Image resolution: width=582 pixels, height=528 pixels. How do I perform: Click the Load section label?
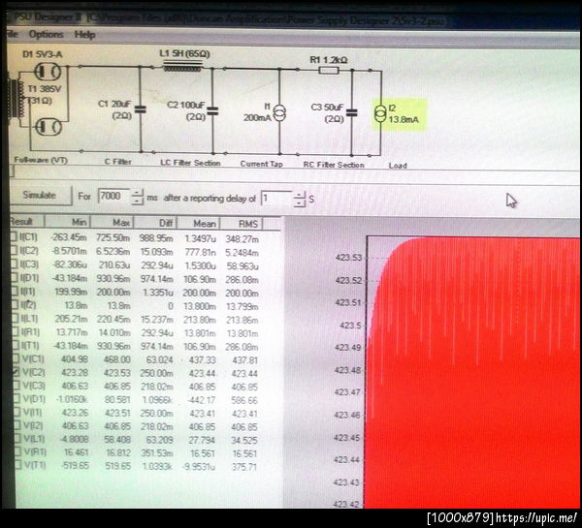pos(398,166)
